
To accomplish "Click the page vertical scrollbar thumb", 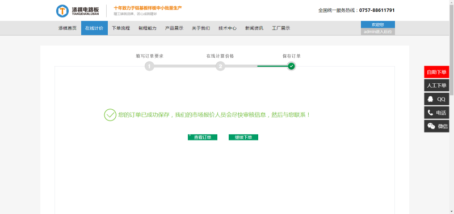I will tap(451, 49).
